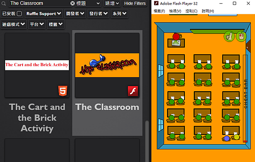Open the 控制(C) menu in Flash Player
Image resolution: width=255 pixels, height=162 pixels.
click(191, 11)
